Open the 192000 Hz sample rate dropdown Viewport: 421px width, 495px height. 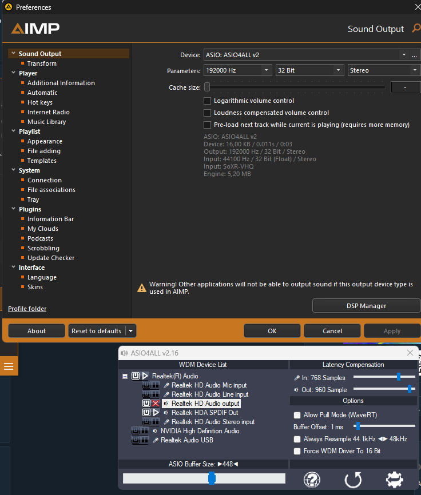pos(237,70)
